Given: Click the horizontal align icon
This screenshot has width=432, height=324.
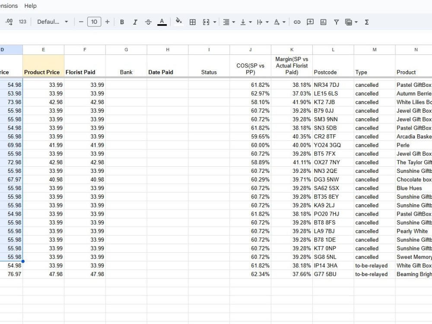Looking at the screenshot, I should (x=226, y=22).
